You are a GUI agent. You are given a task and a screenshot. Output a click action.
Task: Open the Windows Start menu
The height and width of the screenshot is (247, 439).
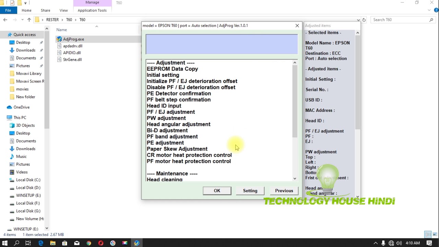pos(5,243)
